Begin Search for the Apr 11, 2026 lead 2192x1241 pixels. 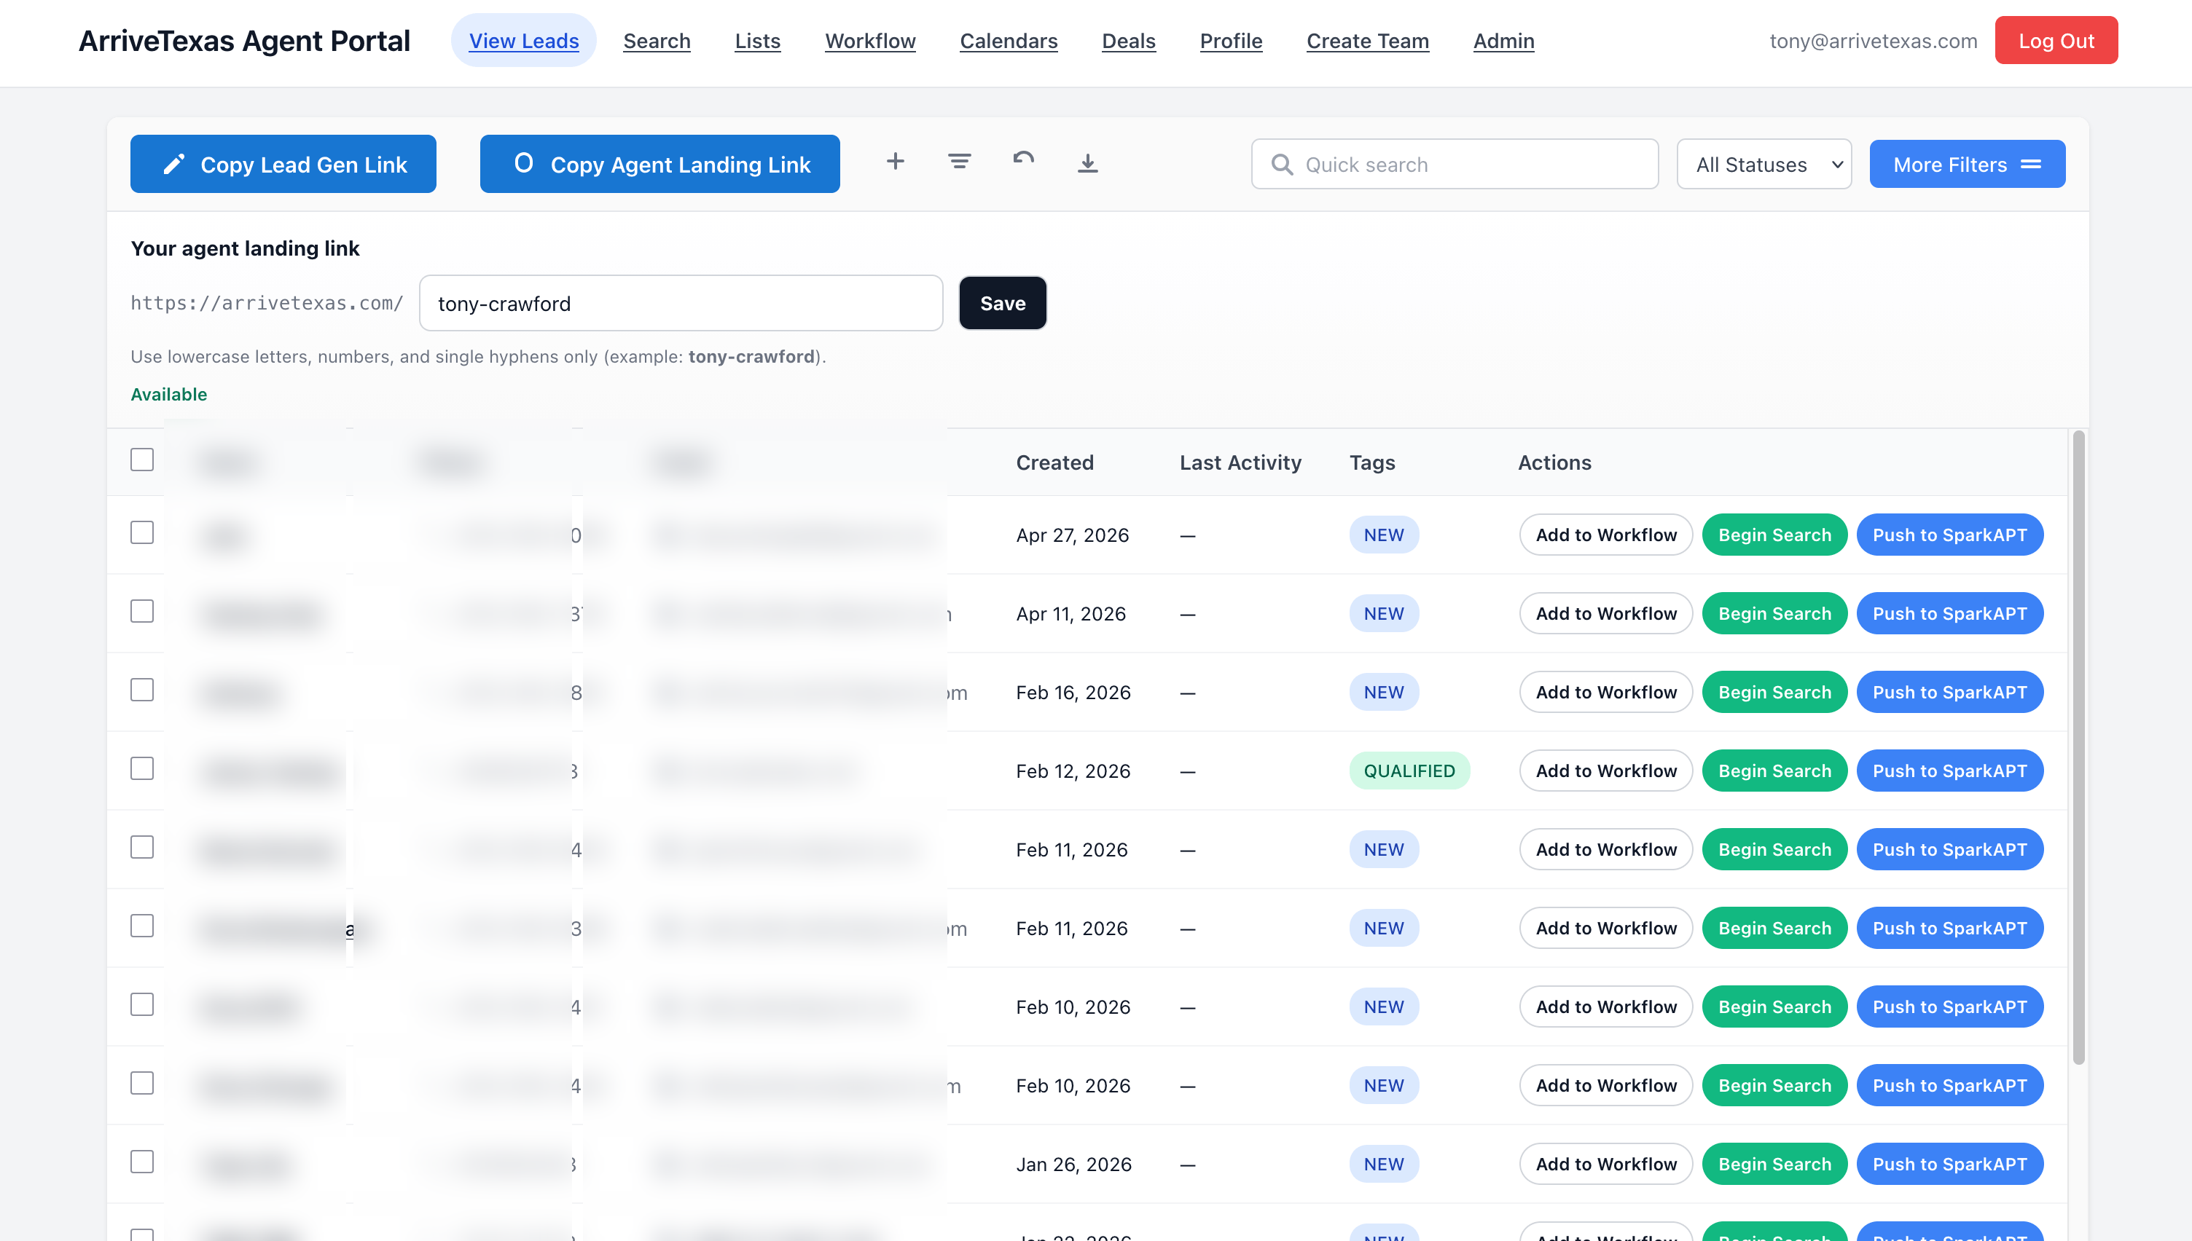[x=1774, y=612]
